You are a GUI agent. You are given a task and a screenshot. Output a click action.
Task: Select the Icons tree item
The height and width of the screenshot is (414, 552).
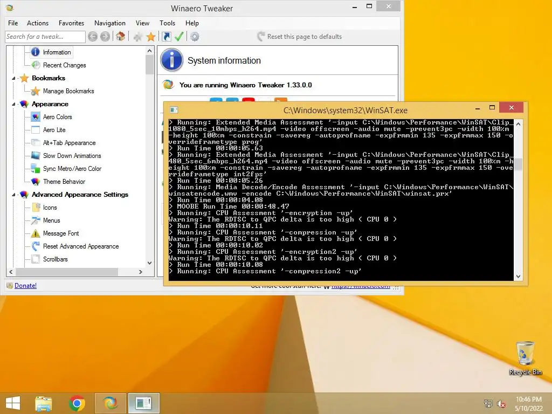[50, 208]
